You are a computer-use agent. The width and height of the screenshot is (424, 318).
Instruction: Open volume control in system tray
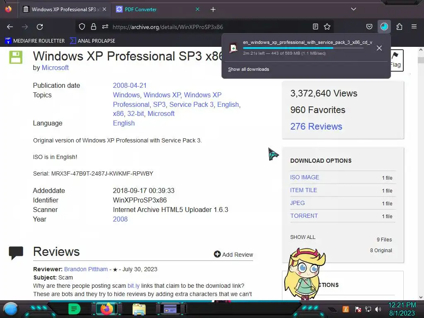(378, 309)
